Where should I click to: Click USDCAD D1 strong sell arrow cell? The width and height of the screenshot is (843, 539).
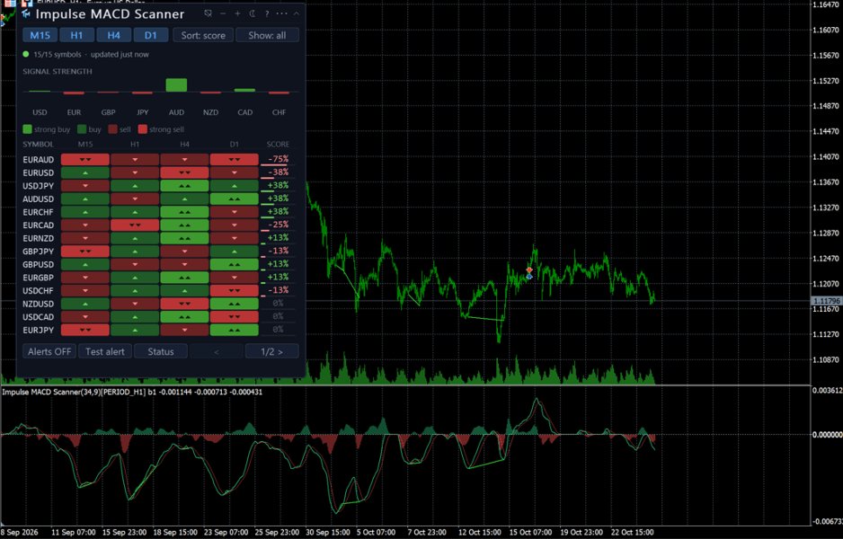click(234, 316)
